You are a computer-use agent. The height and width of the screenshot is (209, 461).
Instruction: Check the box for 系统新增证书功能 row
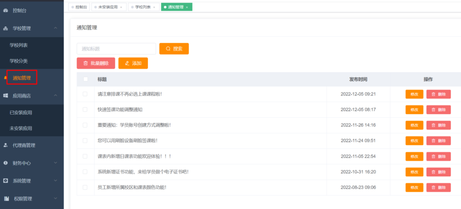pos(85,171)
